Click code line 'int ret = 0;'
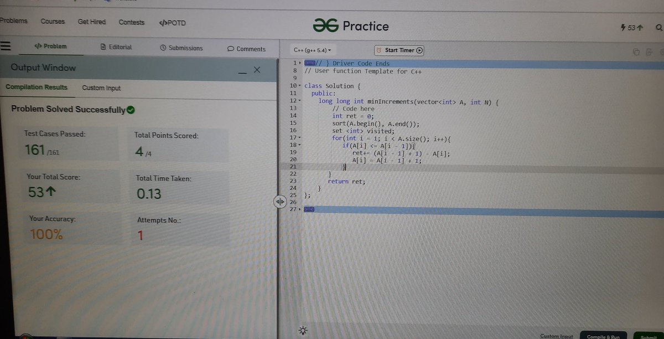This screenshot has height=339, width=664. click(x=353, y=116)
